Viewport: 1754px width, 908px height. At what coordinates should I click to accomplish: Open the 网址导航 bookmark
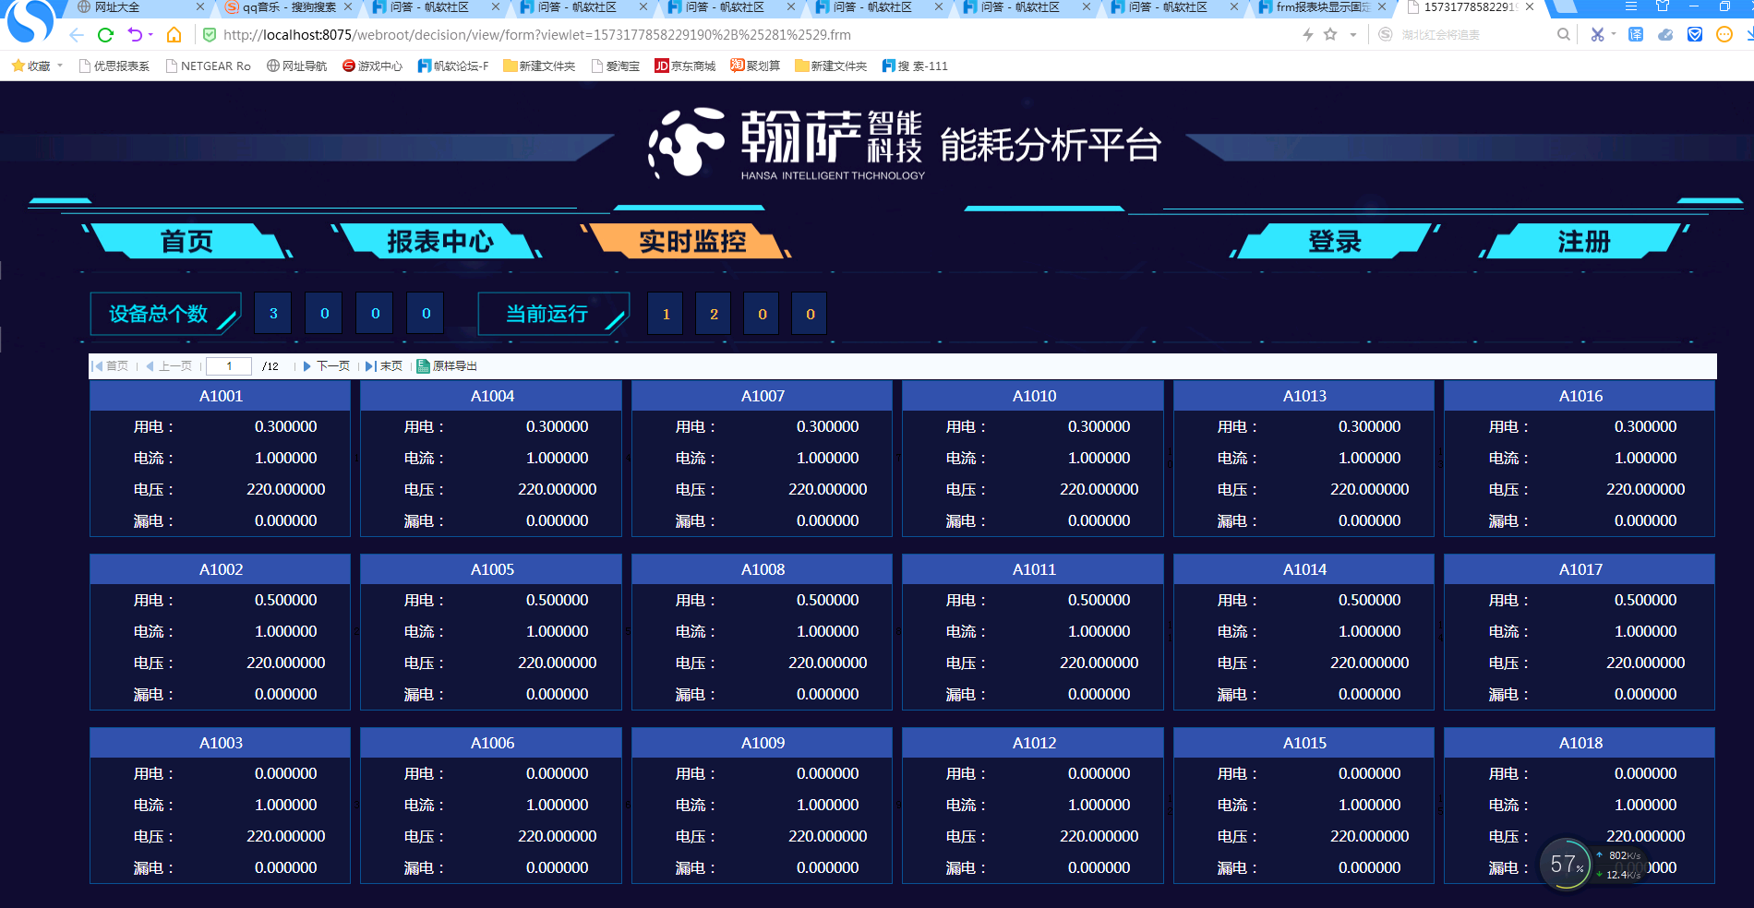pyautogui.click(x=297, y=66)
